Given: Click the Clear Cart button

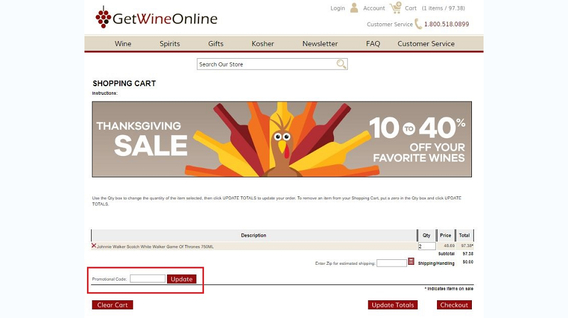Looking at the screenshot, I should pyautogui.click(x=112, y=305).
